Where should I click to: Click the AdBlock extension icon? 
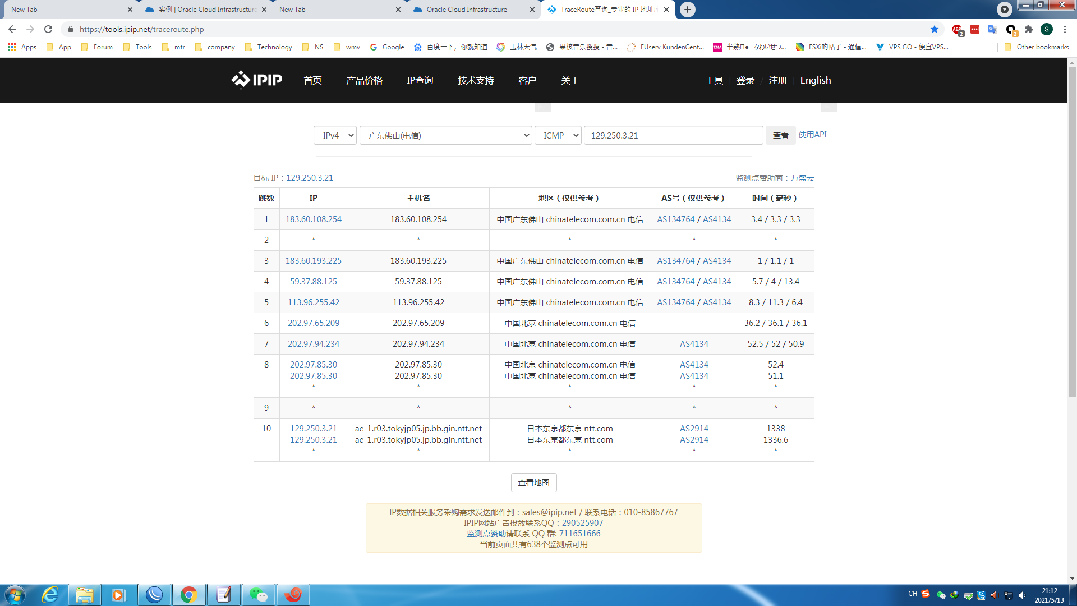[x=957, y=29]
